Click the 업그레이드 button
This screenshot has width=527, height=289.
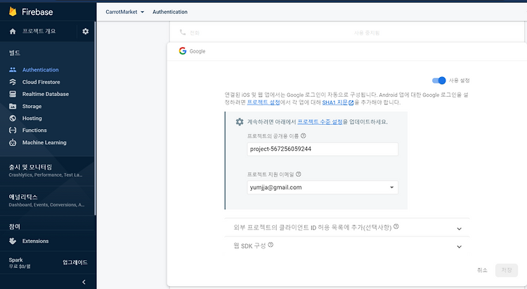[x=75, y=262]
